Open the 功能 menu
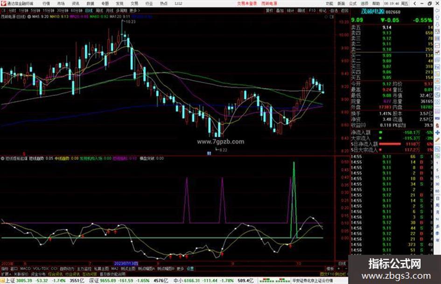441x284 pixels. tap(329, 3)
